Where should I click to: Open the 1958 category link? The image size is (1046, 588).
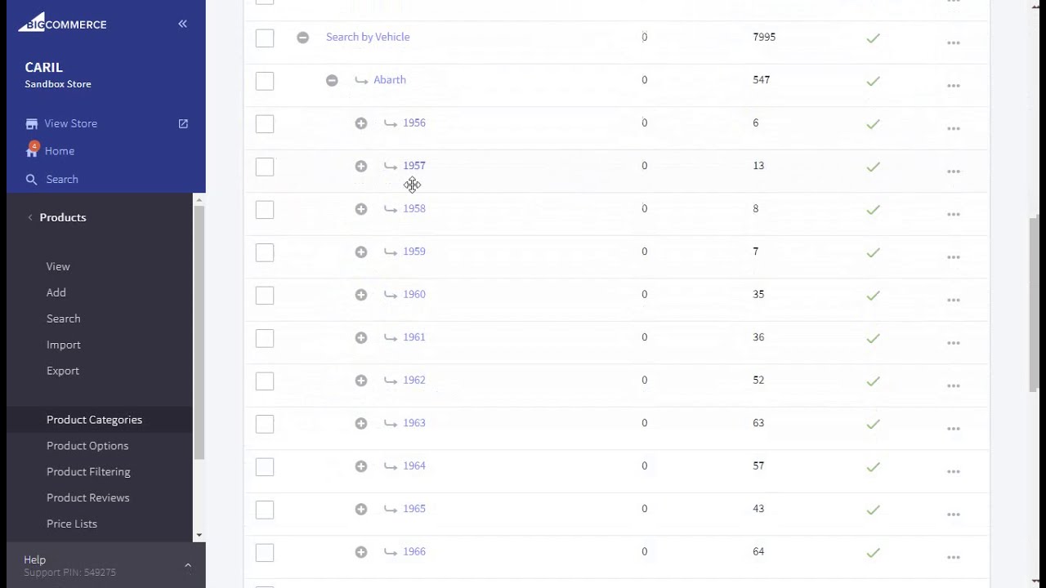tap(414, 208)
